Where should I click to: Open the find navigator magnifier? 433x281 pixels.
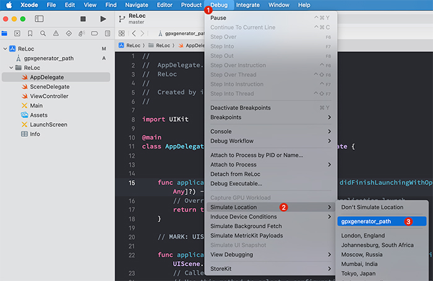click(43, 33)
